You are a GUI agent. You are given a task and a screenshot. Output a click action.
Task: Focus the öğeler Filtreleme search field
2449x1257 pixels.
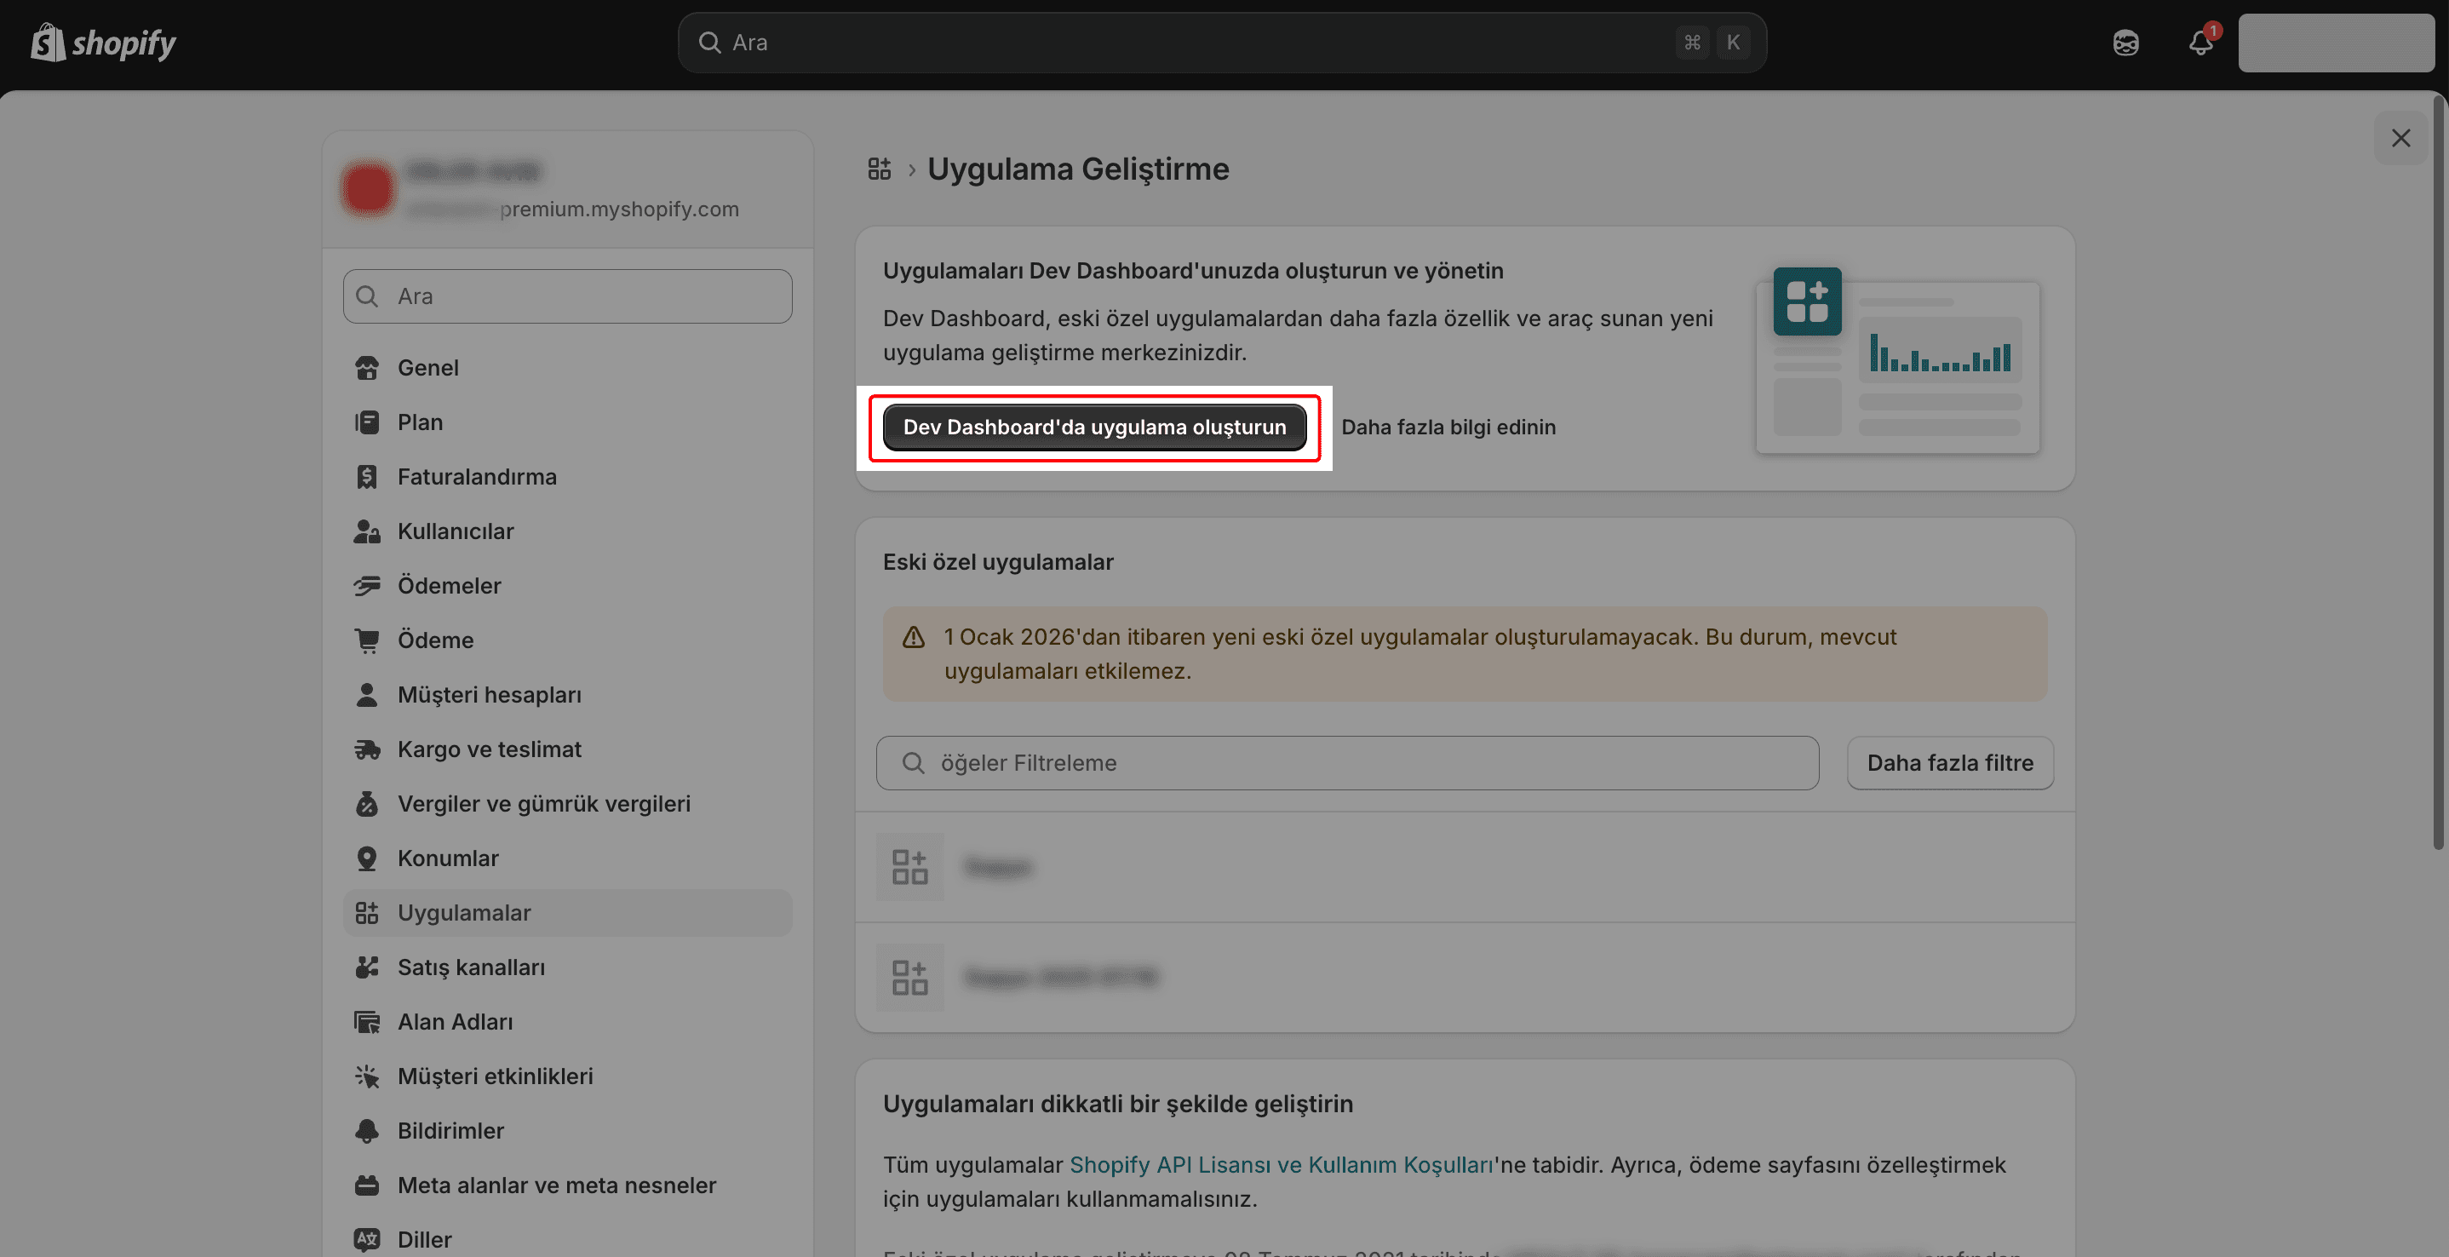pyautogui.click(x=1346, y=762)
